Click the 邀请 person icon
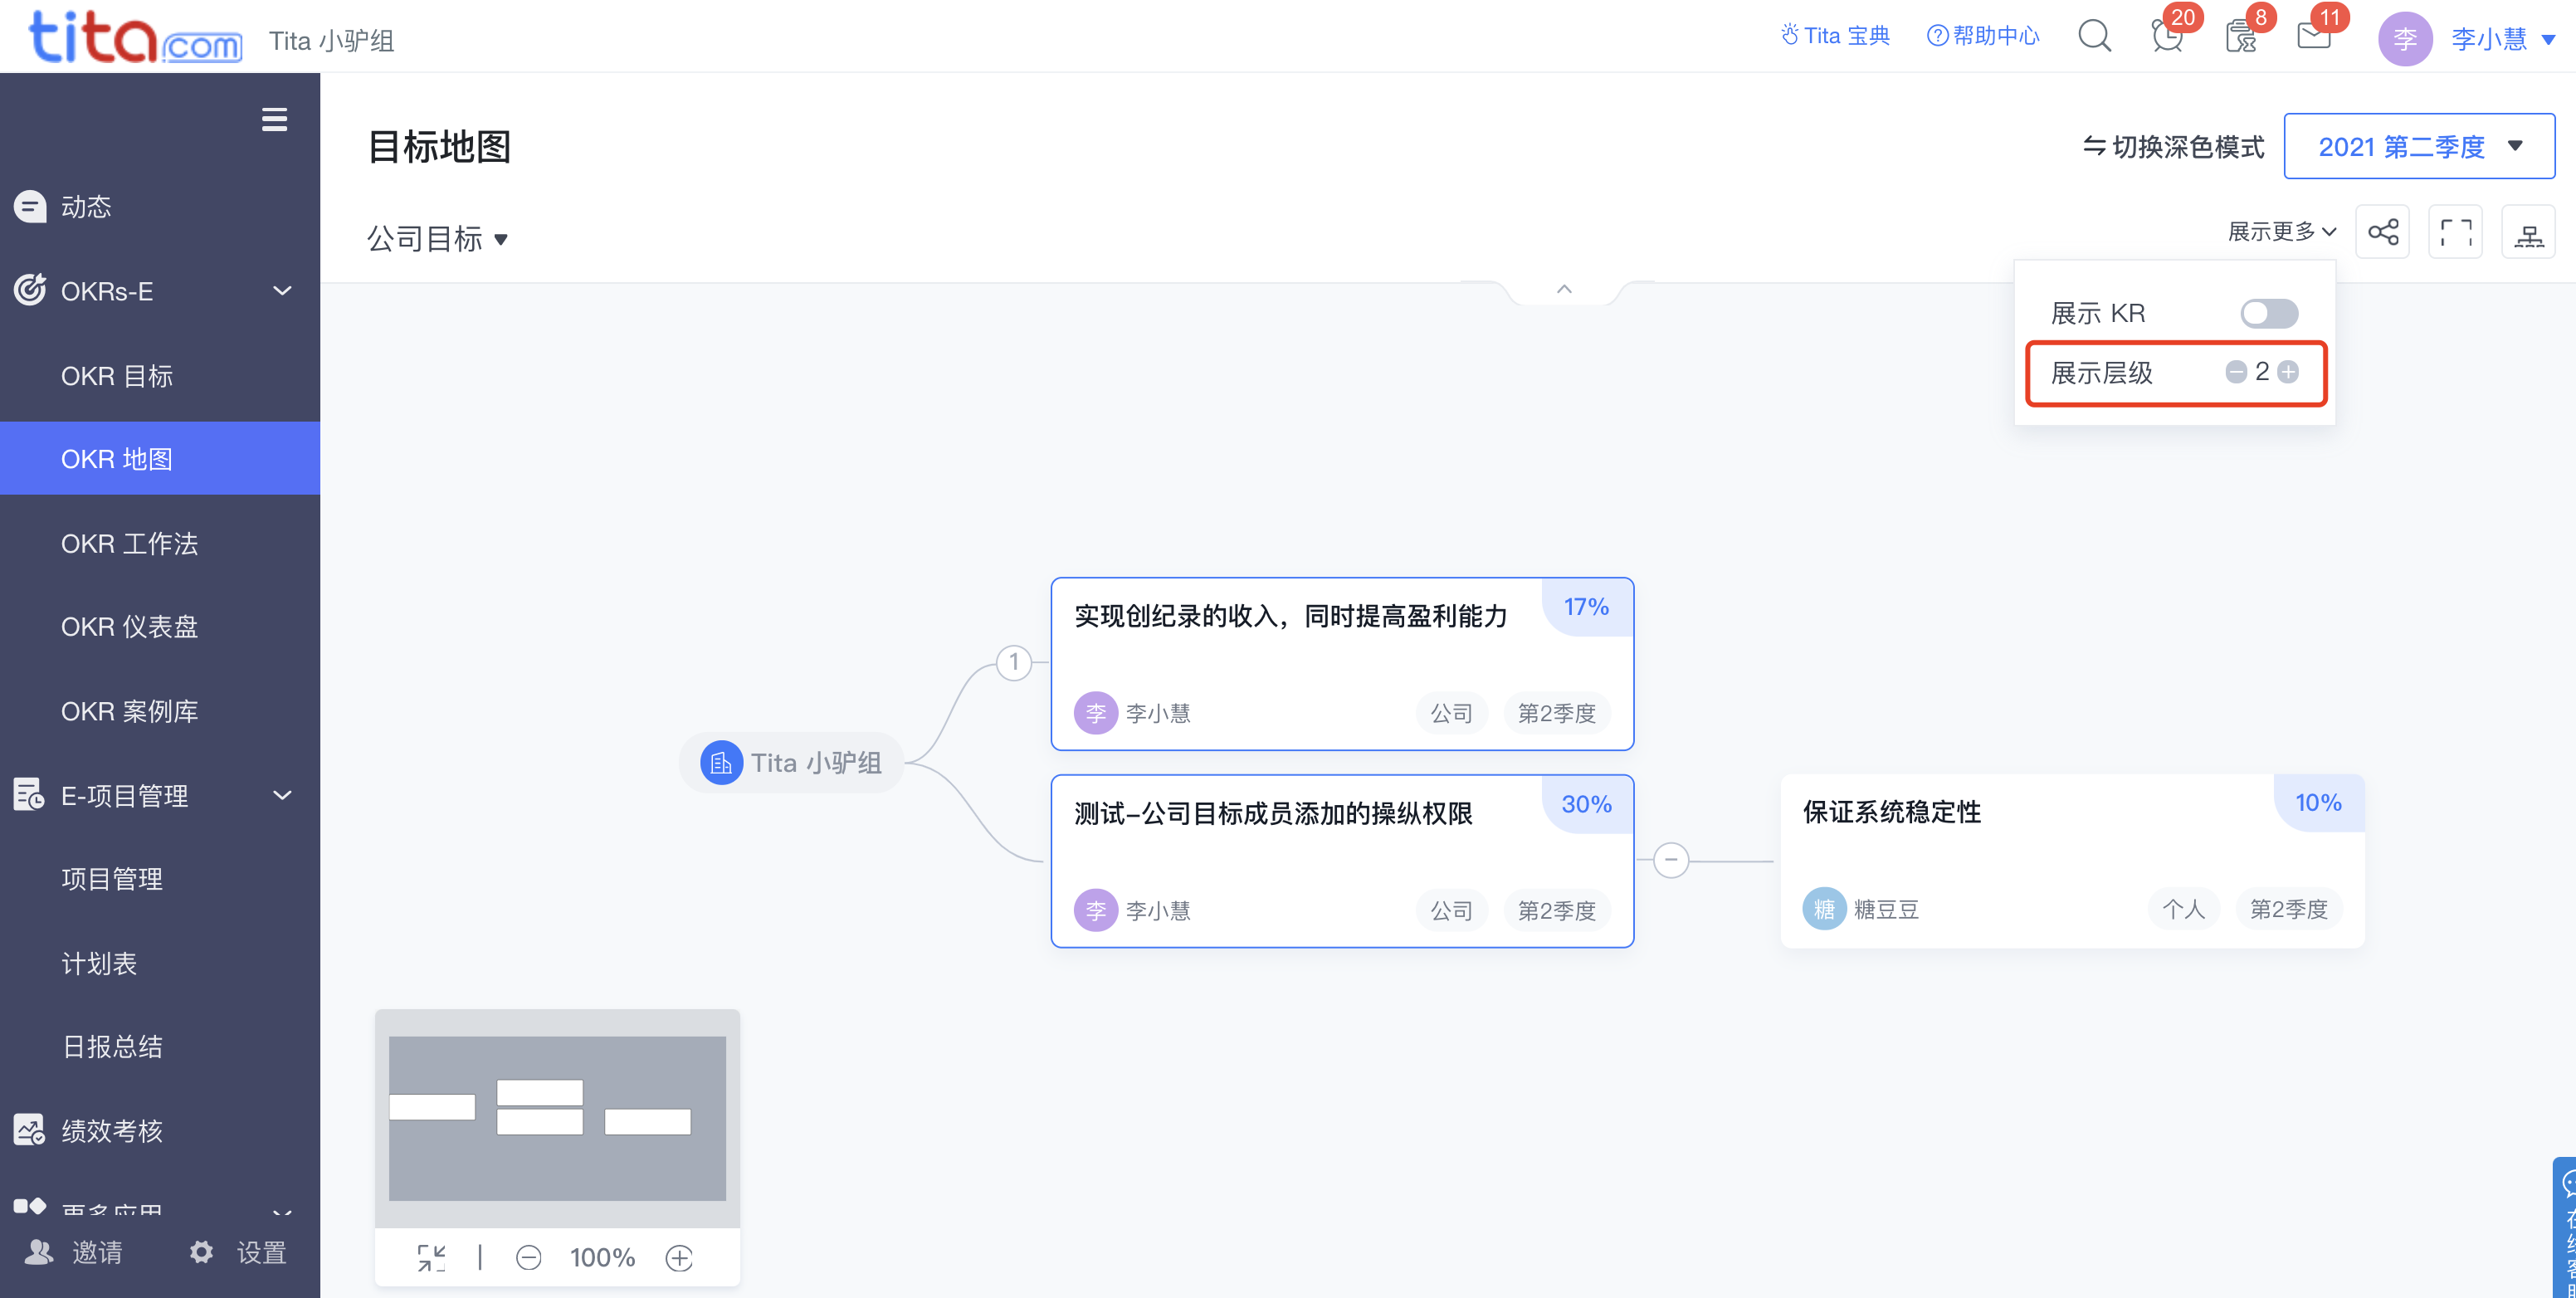2576x1298 pixels. (38, 1252)
